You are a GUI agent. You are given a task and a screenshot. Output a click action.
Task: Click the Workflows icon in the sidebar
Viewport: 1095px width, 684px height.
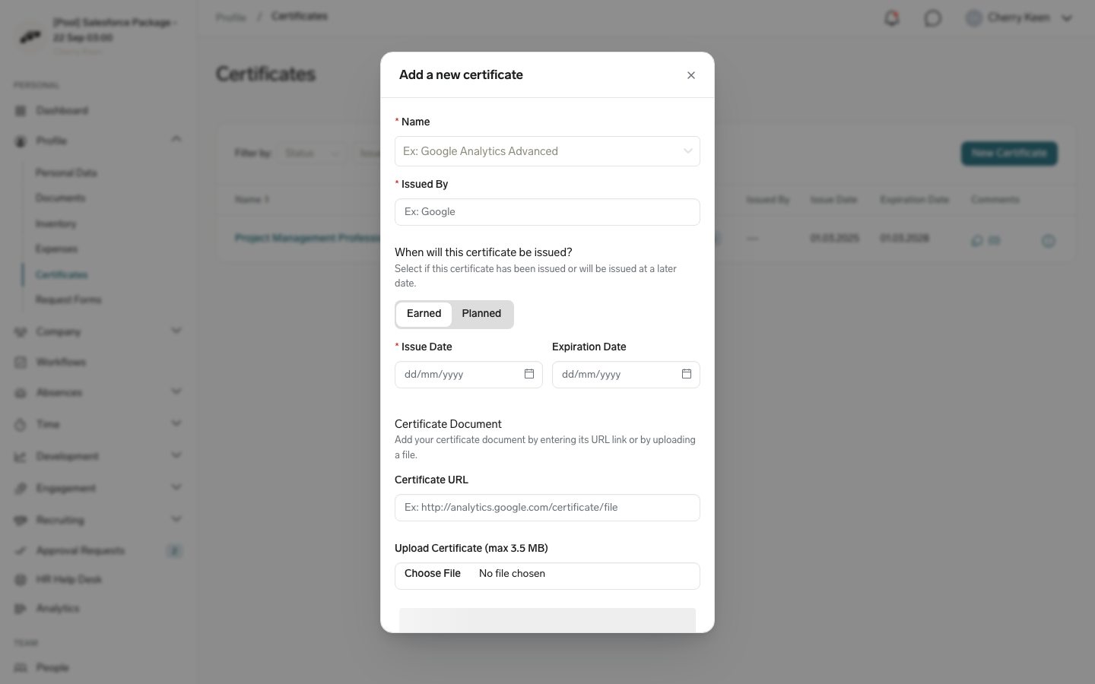[21, 363]
